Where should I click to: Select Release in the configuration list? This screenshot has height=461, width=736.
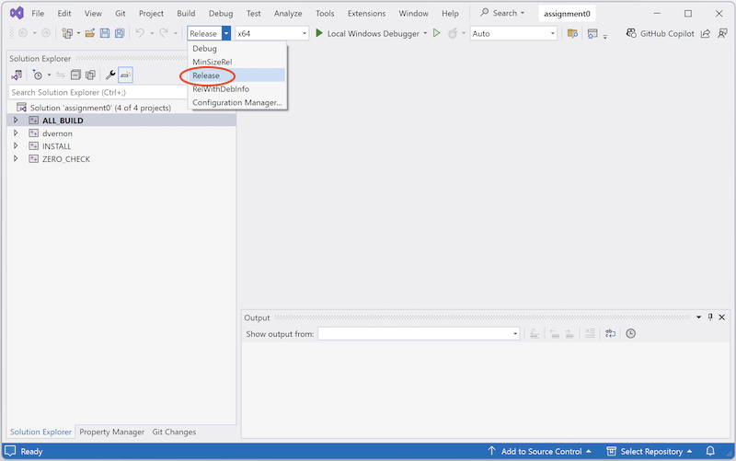(x=206, y=75)
